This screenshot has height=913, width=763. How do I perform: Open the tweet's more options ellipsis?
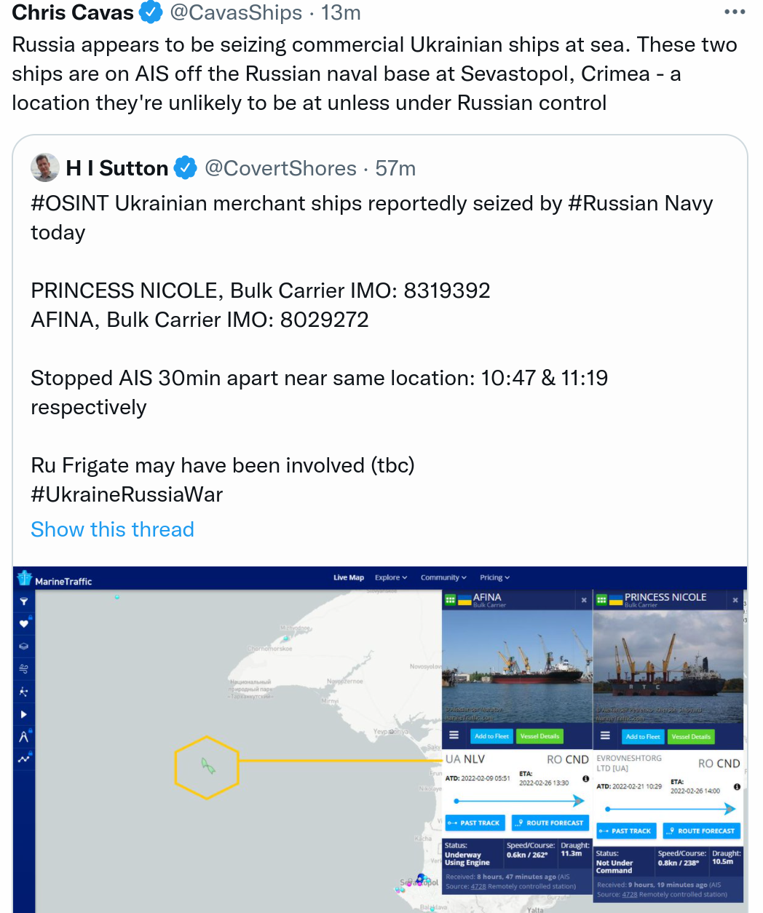point(735,12)
